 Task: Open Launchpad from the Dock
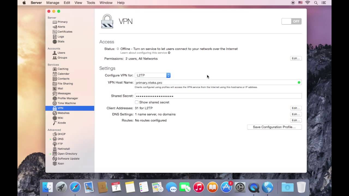point(61,187)
